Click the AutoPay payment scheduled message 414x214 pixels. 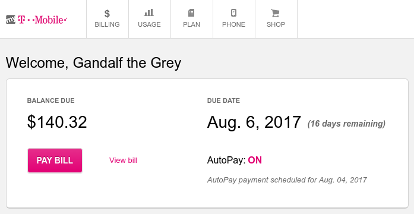[x=287, y=180]
